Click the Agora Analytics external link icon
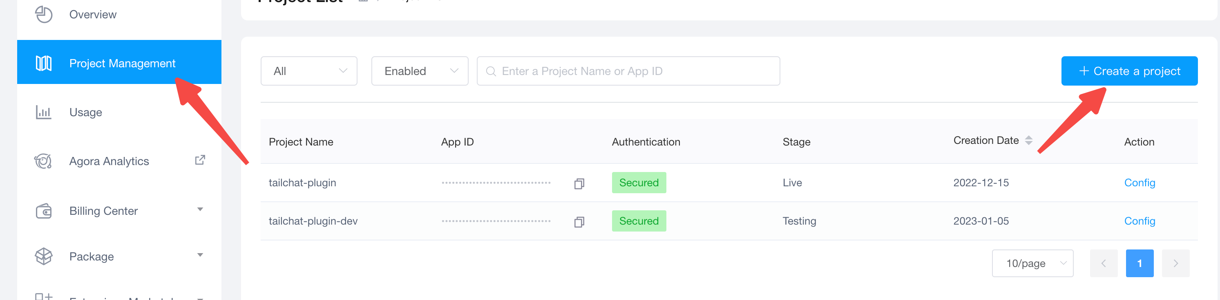The height and width of the screenshot is (300, 1220). click(200, 160)
